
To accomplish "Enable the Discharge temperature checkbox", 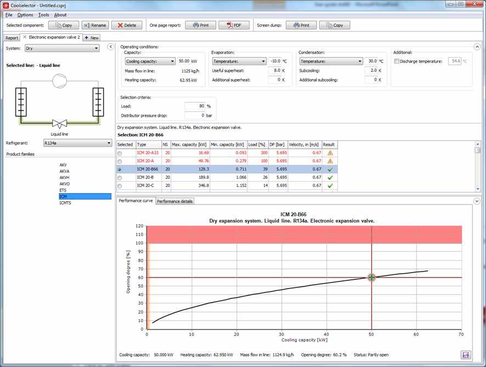I will pyautogui.click(x=396, y=61).
